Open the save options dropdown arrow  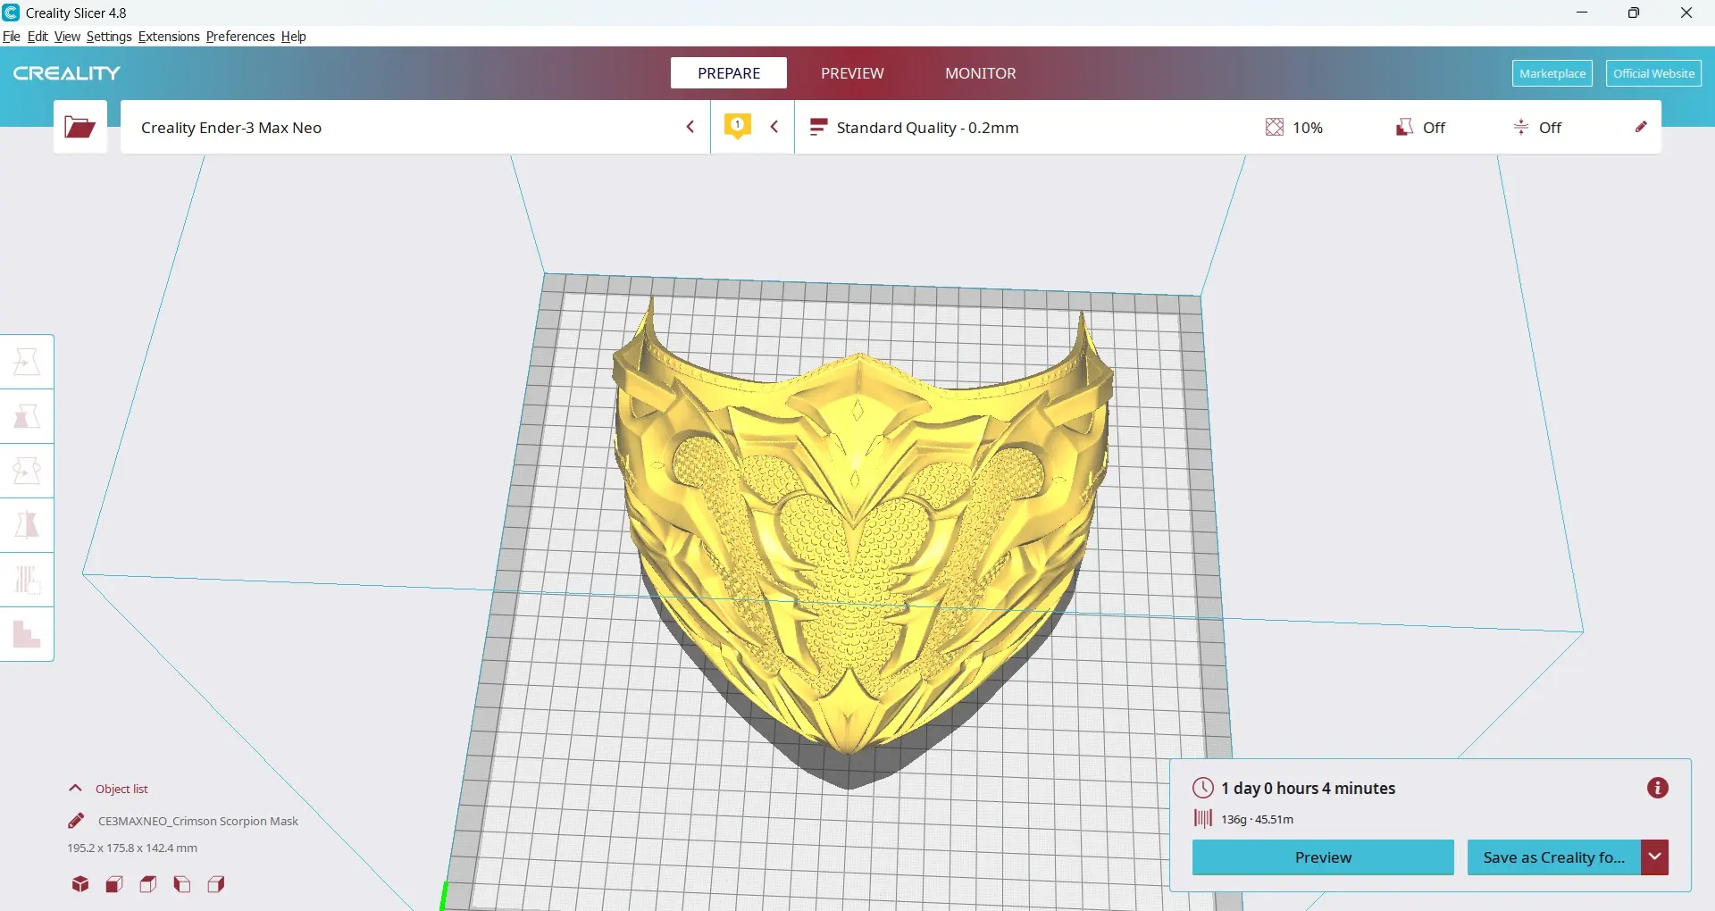(x=1655, y=857)
